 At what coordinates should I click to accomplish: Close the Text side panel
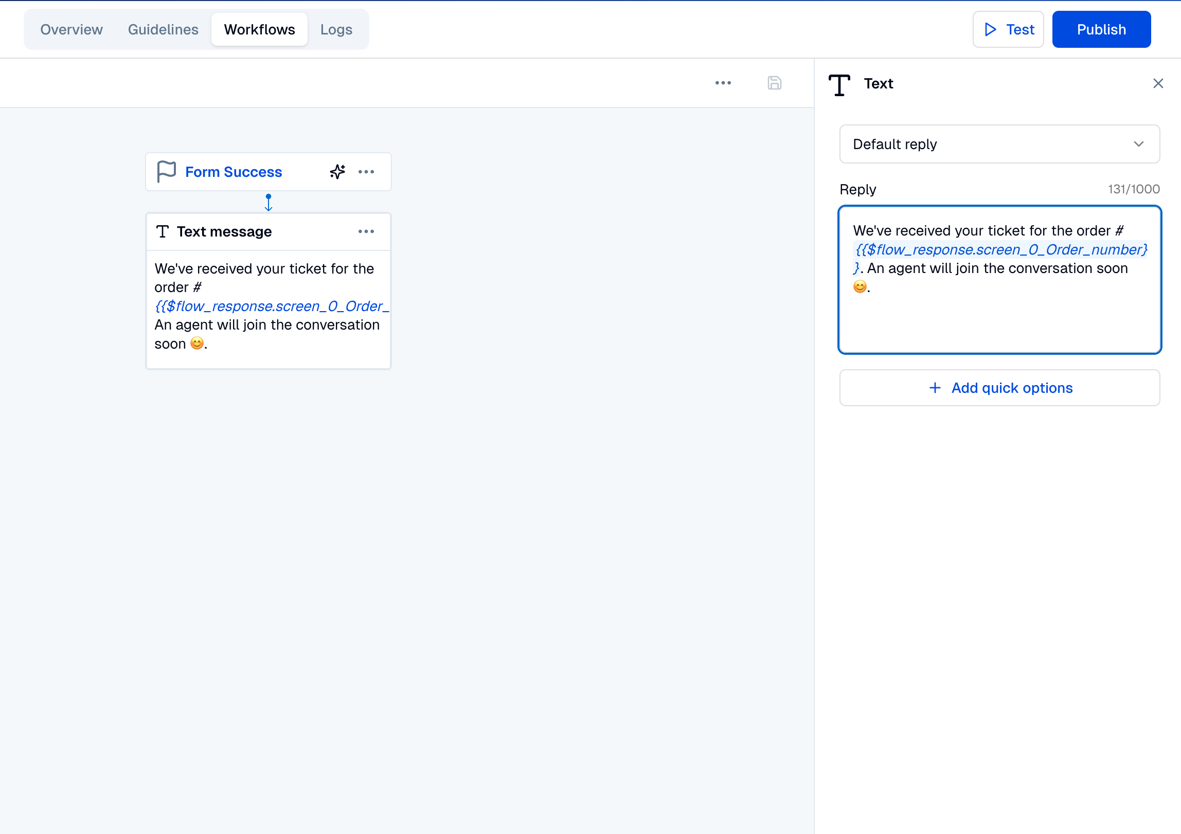click(1158, 83)
